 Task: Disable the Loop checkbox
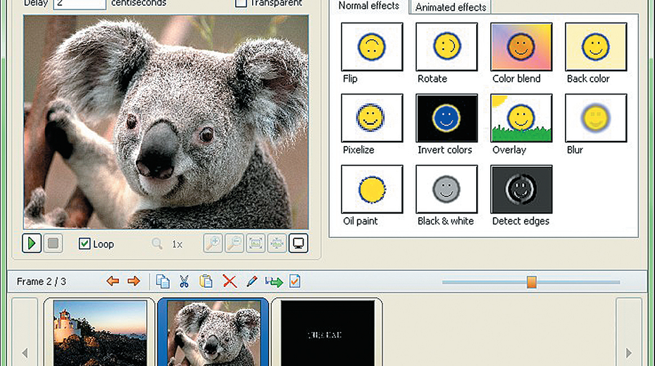85,244
